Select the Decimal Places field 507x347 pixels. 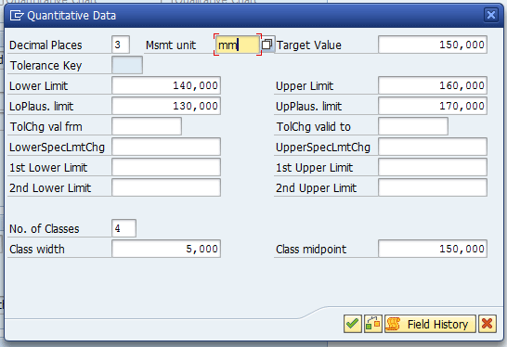[x=121, y=45]
